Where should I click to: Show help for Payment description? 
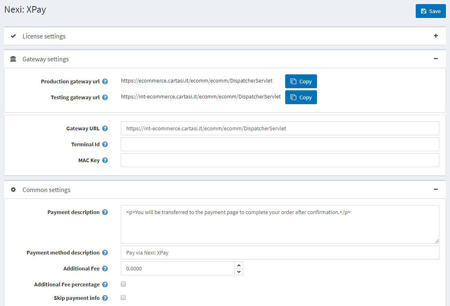105,212
